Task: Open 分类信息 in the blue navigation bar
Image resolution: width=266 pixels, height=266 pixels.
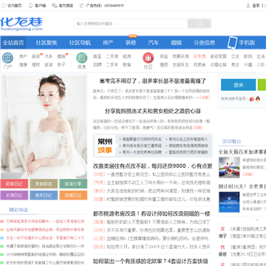Action: point(204,43)
